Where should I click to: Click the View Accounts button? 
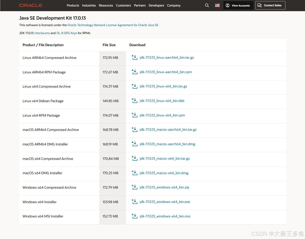238,5
